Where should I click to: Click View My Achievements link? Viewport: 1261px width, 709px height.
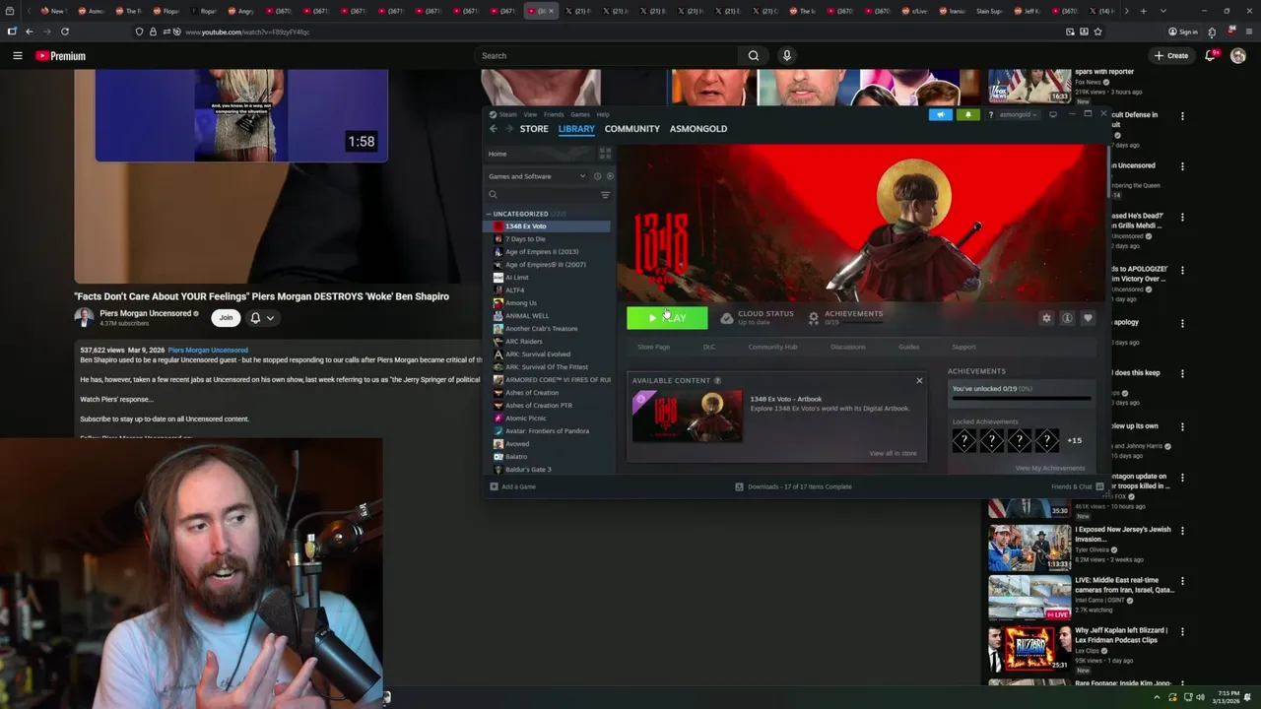pos(1050,468)
